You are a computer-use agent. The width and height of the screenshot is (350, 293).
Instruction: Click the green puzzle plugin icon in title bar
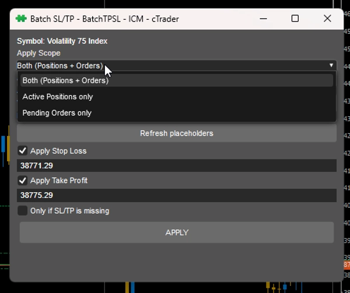click(x=21, y=19)
